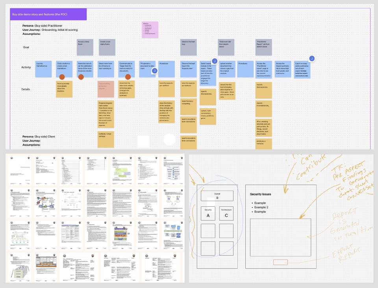Select the 'Access the Aspect summary tab' note
The image size is (378, 288).
(283, 69)
